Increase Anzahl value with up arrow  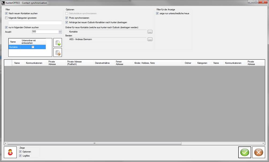(60, 31)
